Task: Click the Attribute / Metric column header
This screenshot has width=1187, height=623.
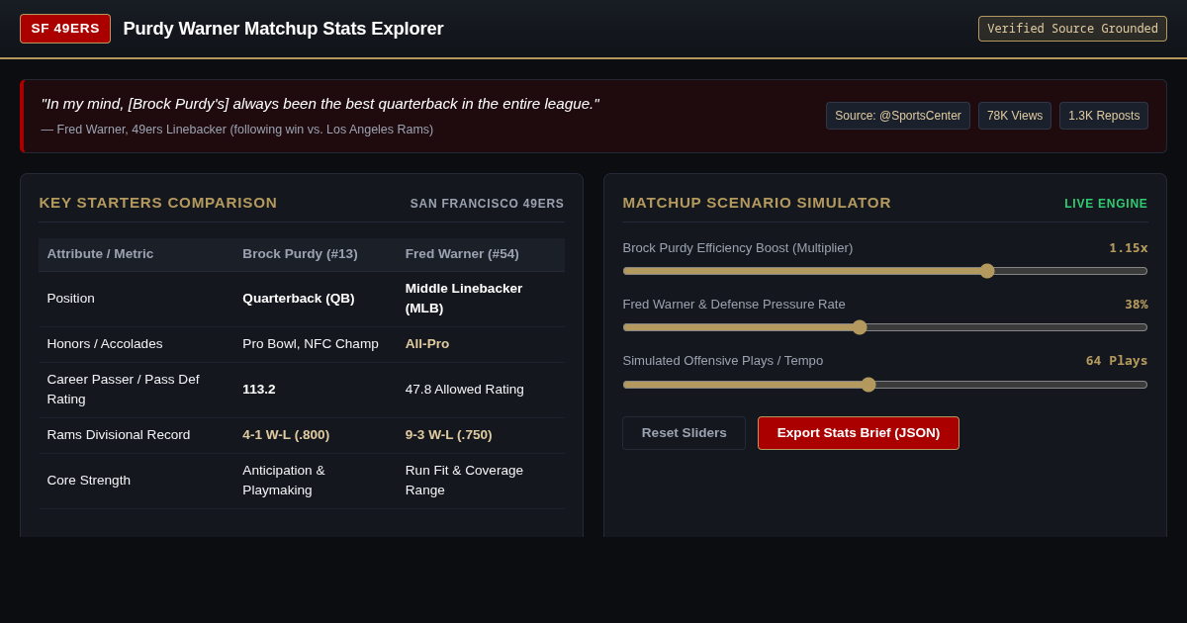Action: pyautogui.click(x=100, y=254)
